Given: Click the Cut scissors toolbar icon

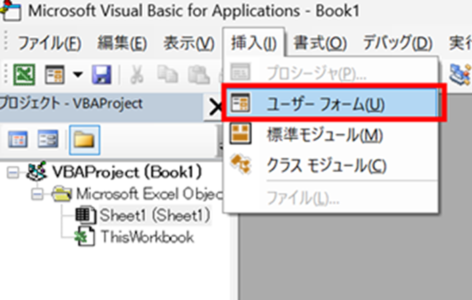Looking at the screenshot, I should coord(137,74).
